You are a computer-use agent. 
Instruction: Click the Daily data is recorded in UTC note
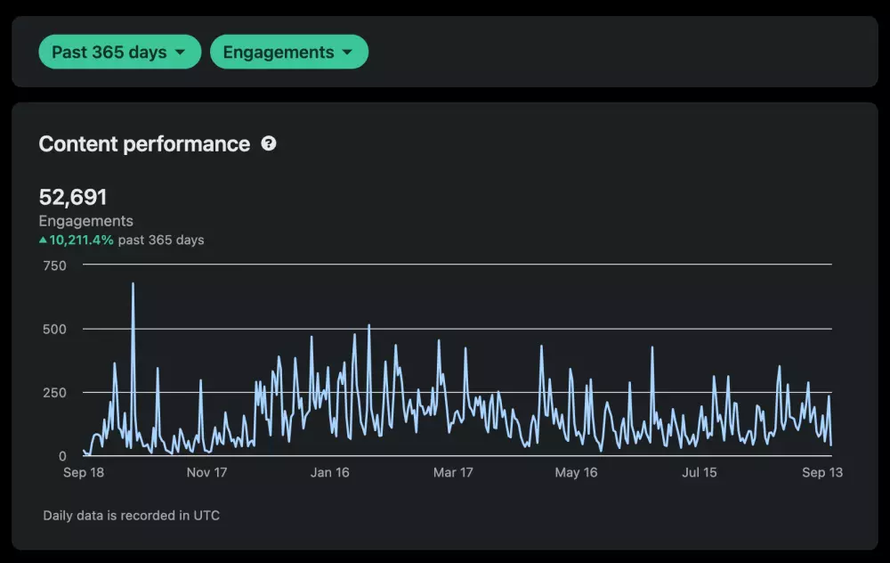(131, 516)
